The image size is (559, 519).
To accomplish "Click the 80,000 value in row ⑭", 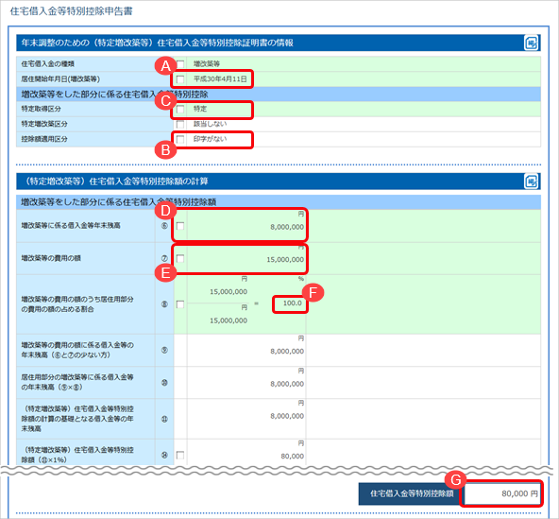I will (x=293, y=457).
